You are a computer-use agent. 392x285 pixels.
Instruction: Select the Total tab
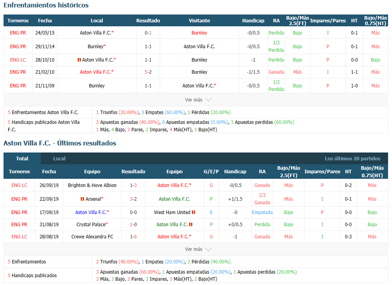point(22,159)
